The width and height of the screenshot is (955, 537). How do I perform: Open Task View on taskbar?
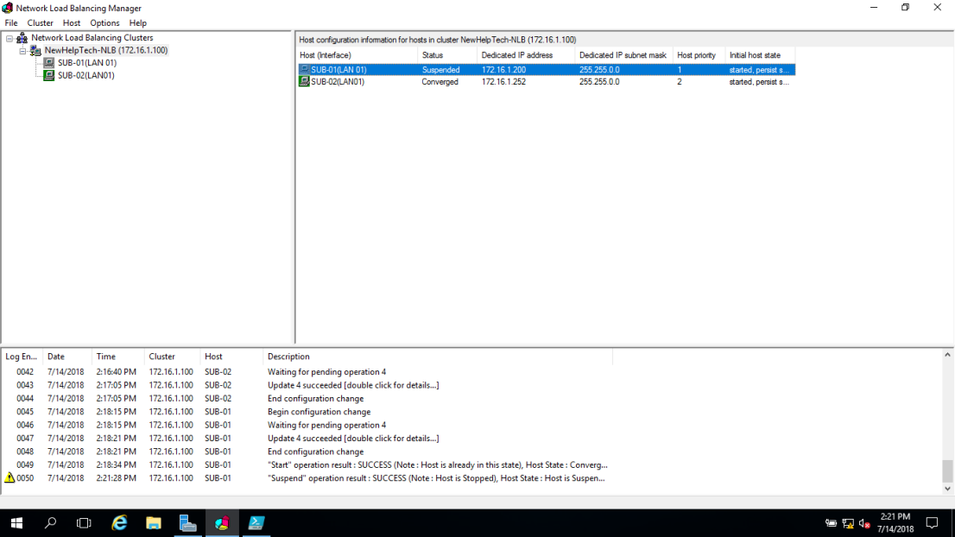pos(84,523)
